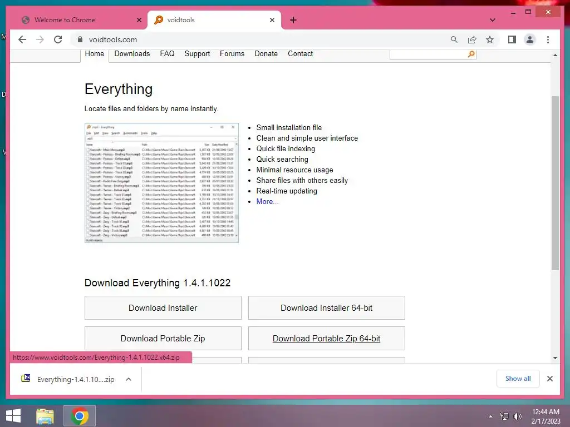Open the network tray icon
The width and height of the screenshot is (570, 427).
(504, 416)
